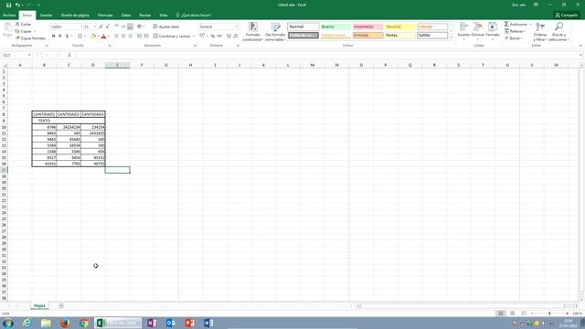Click the Name Box showing E17
Viewport: 585px width, 329px height.
coord(16,55)
